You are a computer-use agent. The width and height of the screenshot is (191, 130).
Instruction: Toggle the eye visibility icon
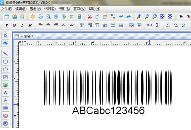[x=181, y=17]
